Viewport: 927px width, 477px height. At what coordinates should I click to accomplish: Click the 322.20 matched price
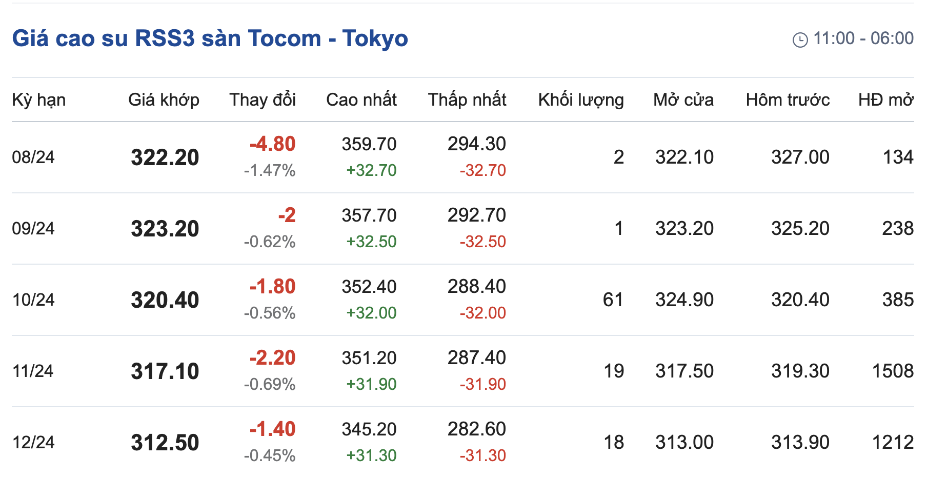[x=165, y=157]
